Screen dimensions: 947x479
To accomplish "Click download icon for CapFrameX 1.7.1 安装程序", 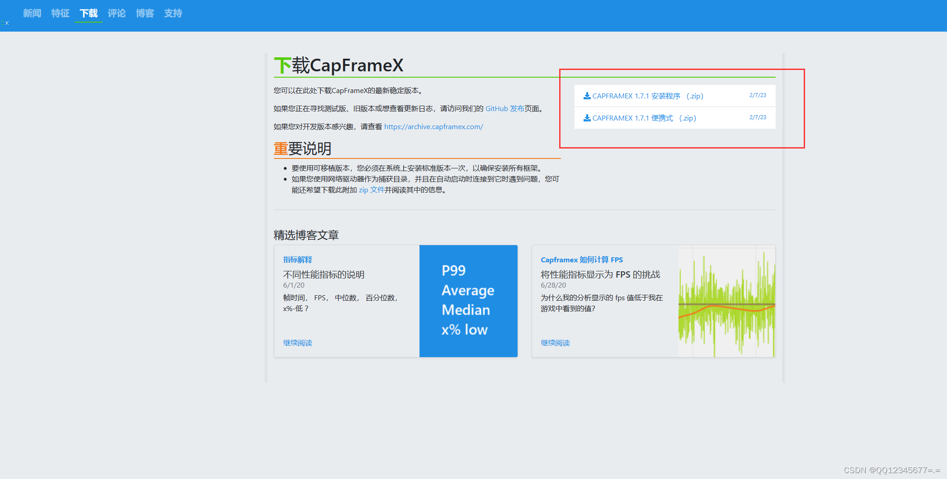I will [587, 96].
